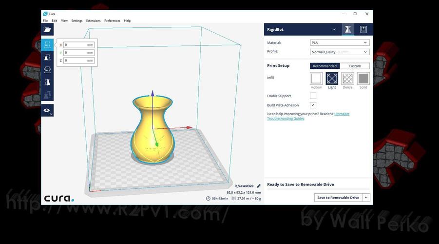439x244 pixels.
Task: Edit job name with pencil icon
Action: point(259,186)
